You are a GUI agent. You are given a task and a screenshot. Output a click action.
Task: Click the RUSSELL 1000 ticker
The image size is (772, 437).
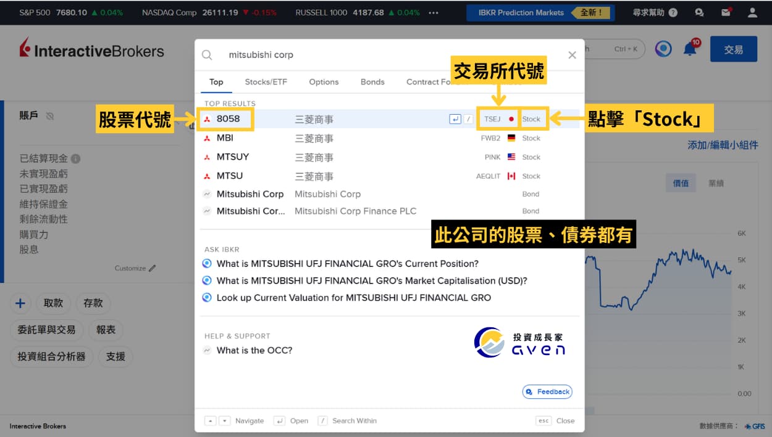coord(358,12)
